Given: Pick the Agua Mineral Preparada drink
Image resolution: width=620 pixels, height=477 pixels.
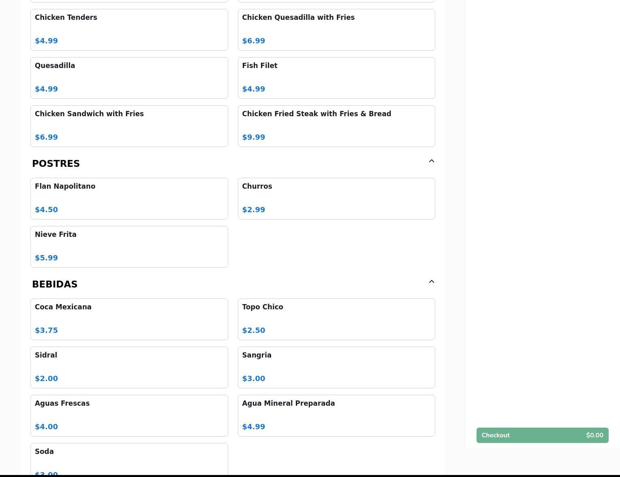Looking at the screenshot, I should click(336, 415).
